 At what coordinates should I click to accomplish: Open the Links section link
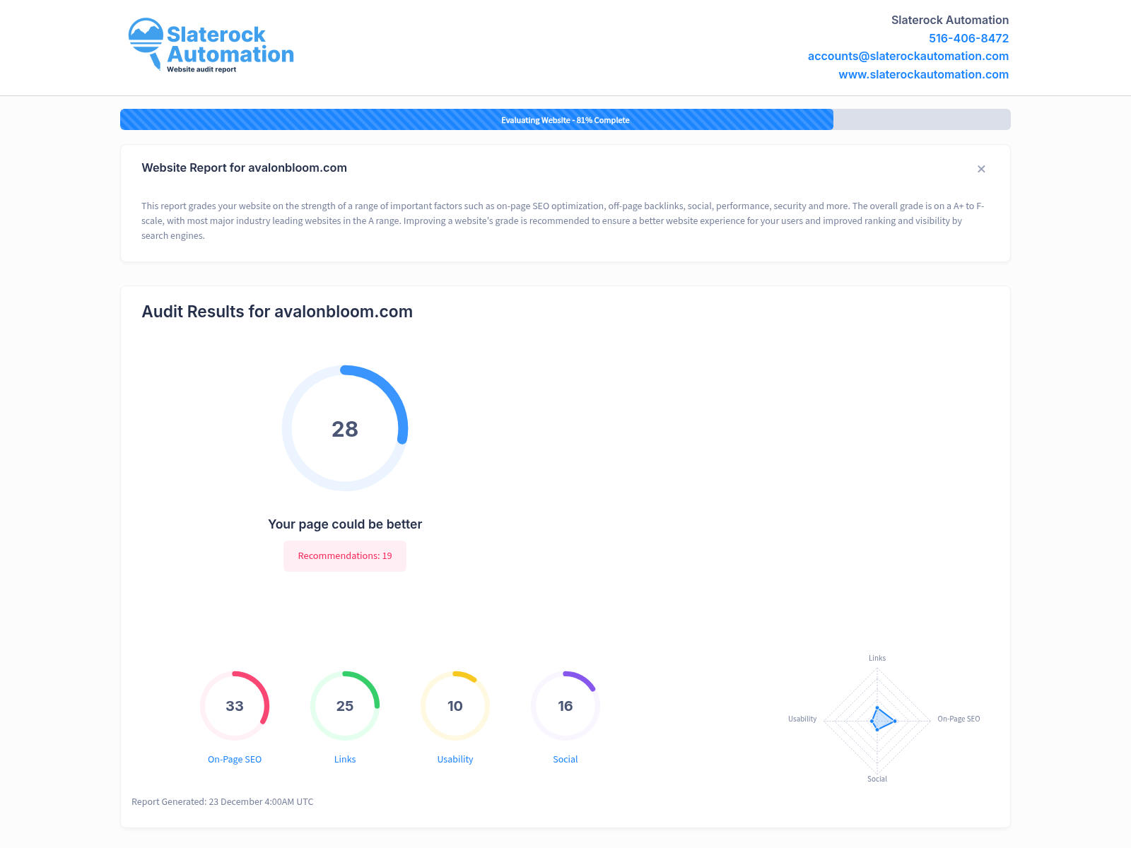coord(345,759)
